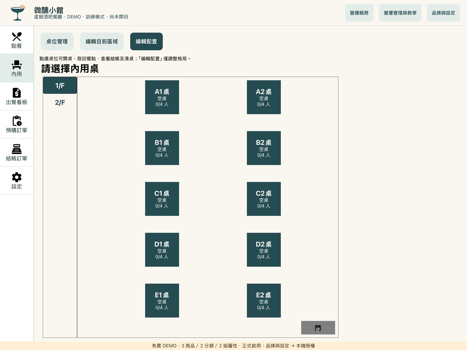Viewport: 467px width, 350px height.
Task: Select the 內用 dine-in chair icon
Action: click(x=17, y=65)
